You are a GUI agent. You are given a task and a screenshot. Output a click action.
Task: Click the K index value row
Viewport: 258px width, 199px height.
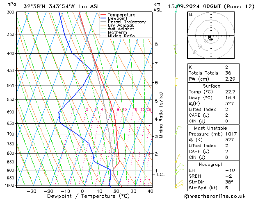pos(213,67)
